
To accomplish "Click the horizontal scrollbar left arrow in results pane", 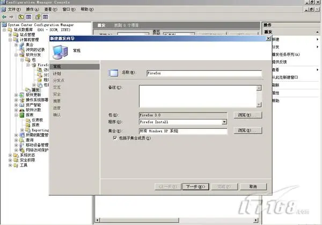I will [97, 220].
